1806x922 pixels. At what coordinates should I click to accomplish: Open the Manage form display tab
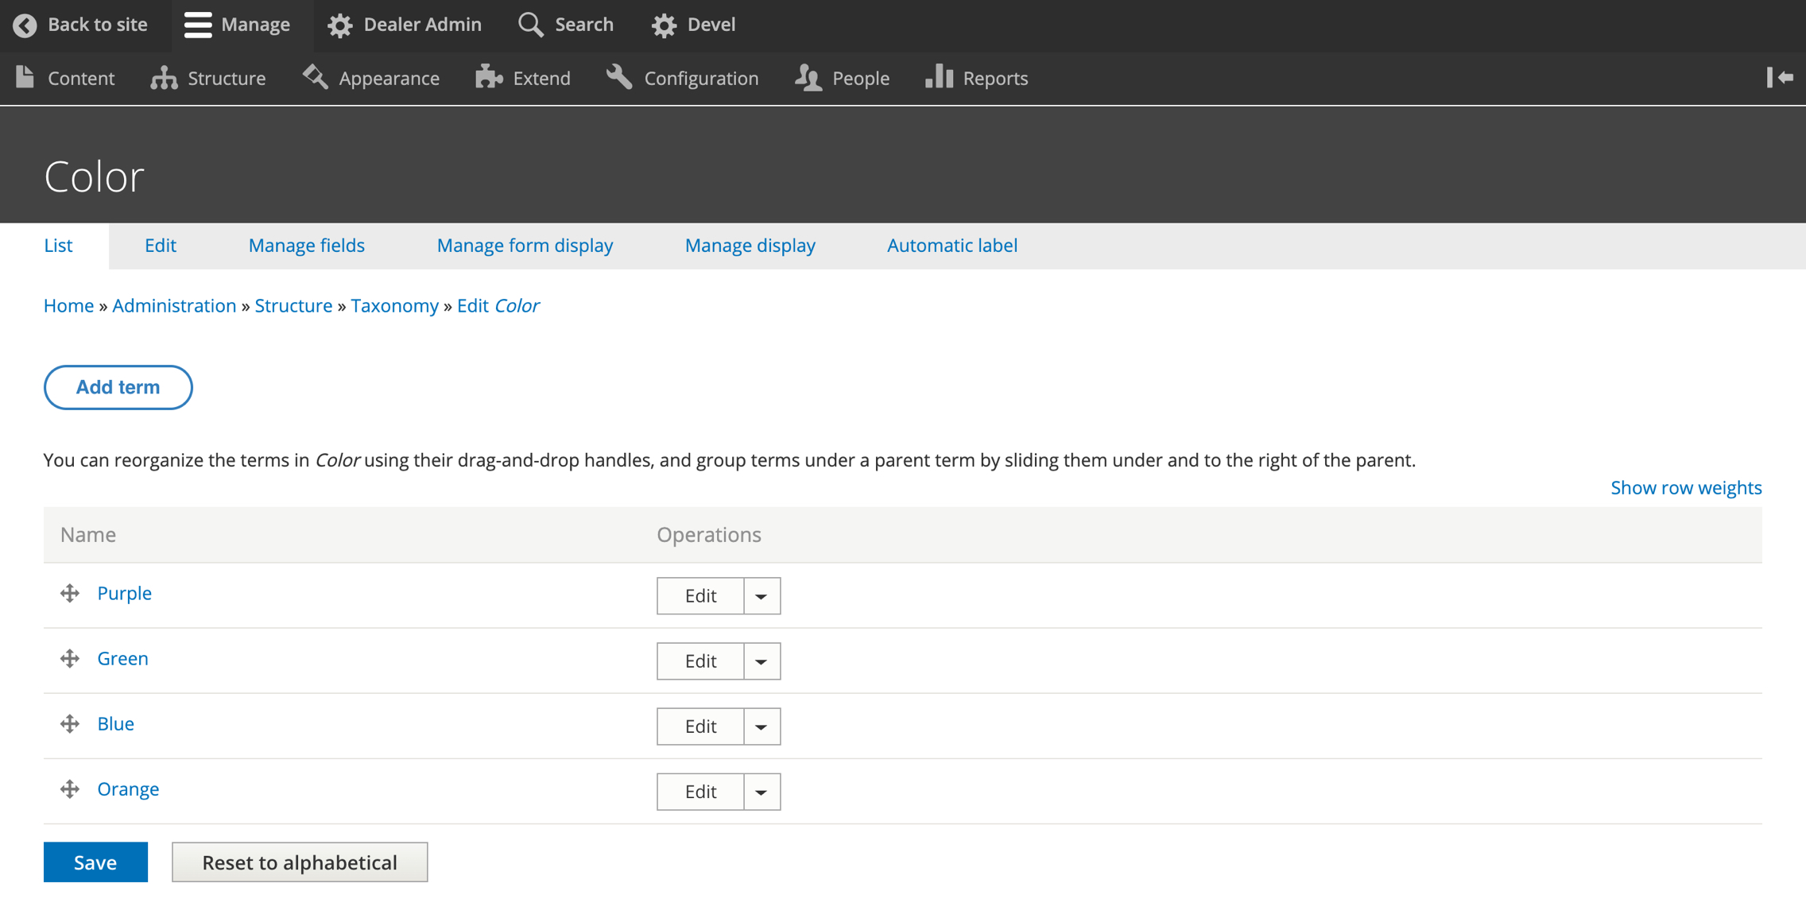[525, 246]
